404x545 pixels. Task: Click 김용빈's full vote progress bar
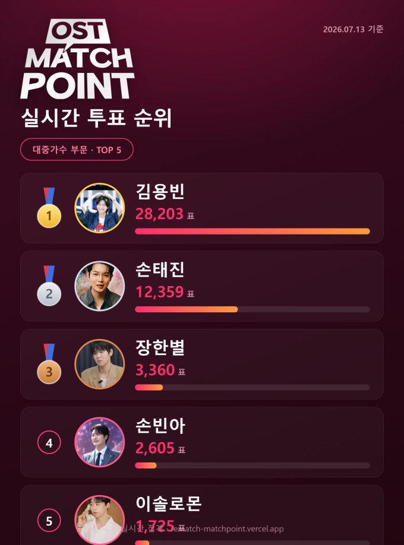point(252,231)
